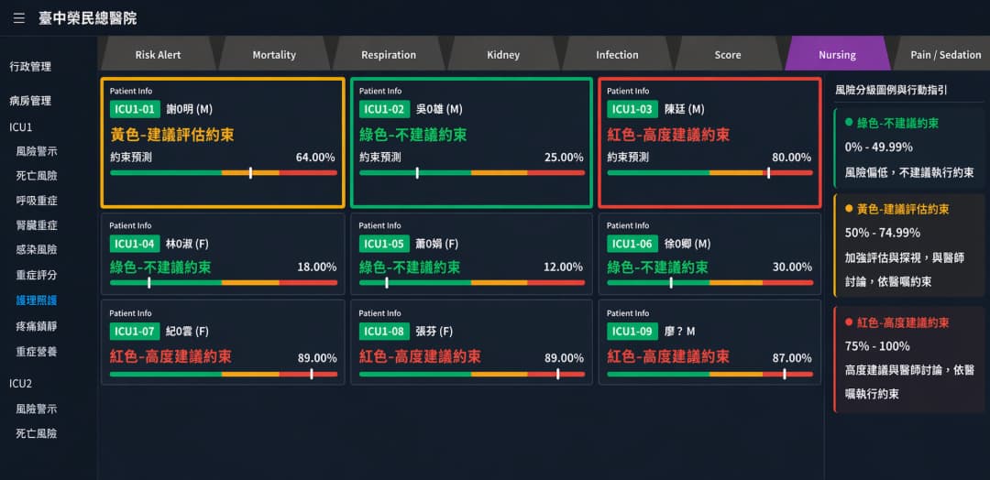Click the ICU1-09 bed badge
Screen dimensions: 990x480
pyautogui.click(x=632, y=331)
